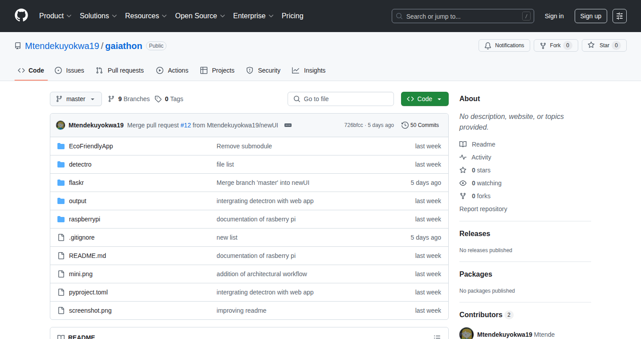The width and height of the screenshot is (641, 339).
Task: Click the contributor avatar Mtendekuyokwa19
Action: coord(467,334)
